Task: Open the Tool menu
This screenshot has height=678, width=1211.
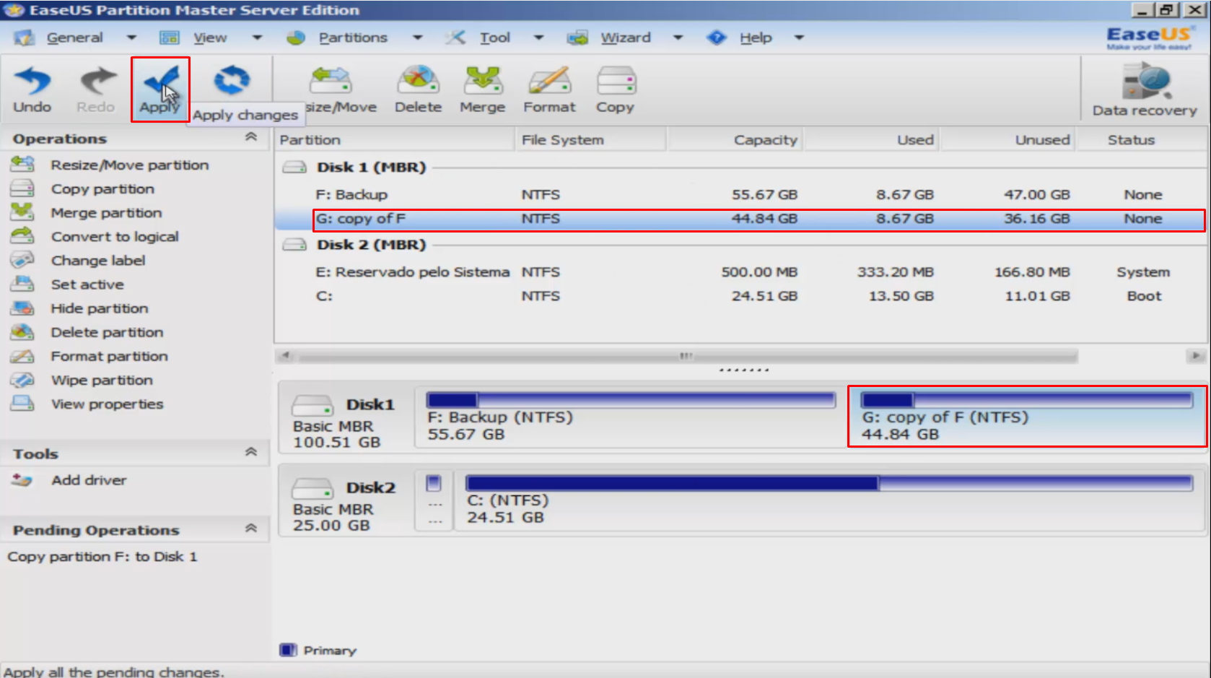Action: pos(494,38)
